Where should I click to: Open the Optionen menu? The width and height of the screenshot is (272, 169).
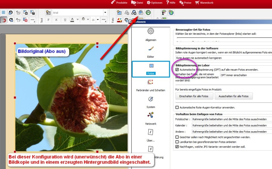click(155, 3)
